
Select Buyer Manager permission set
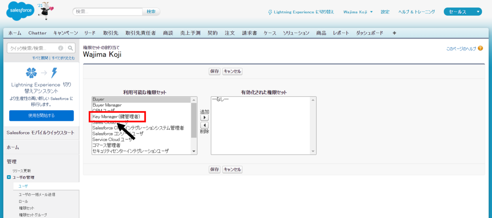click(141, 105)
